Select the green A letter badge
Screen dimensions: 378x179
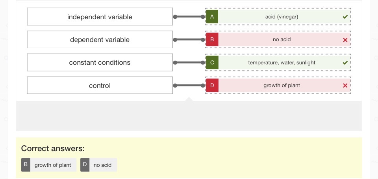click(212, 17)
